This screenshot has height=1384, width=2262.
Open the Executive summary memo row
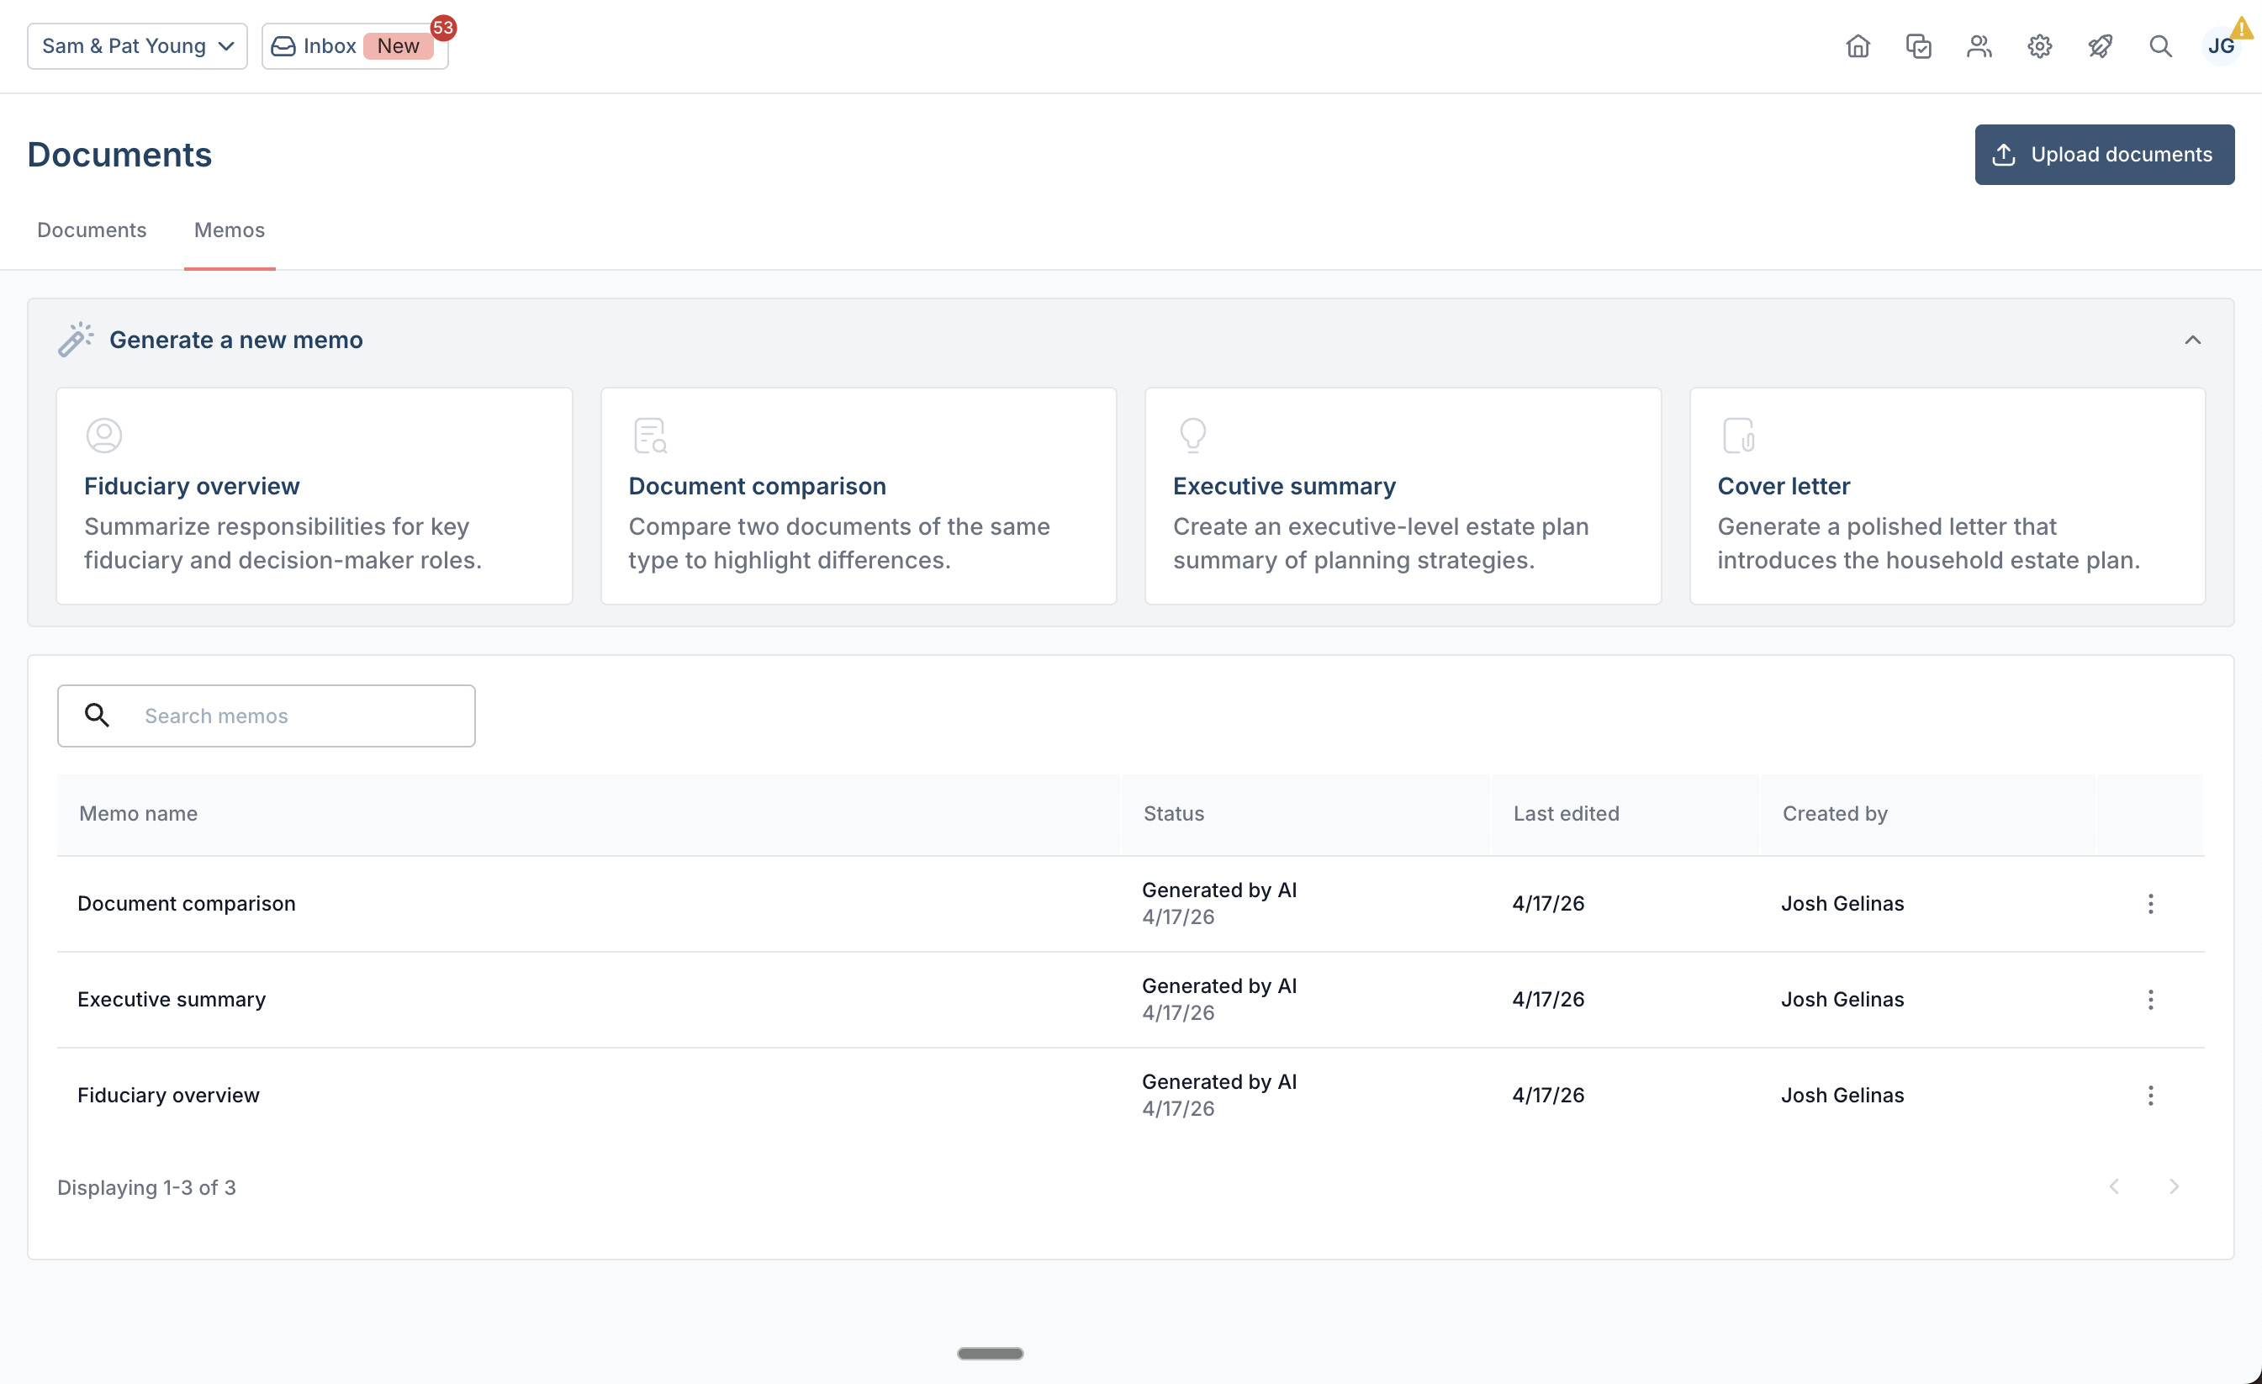[1130, 1000]
